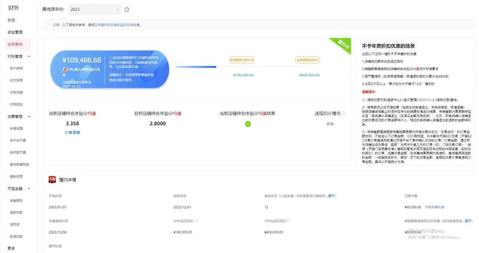Click the fee payment date 2022/12/06
The height and width of the screenshot is (253, 479).
tap(58, 232)
